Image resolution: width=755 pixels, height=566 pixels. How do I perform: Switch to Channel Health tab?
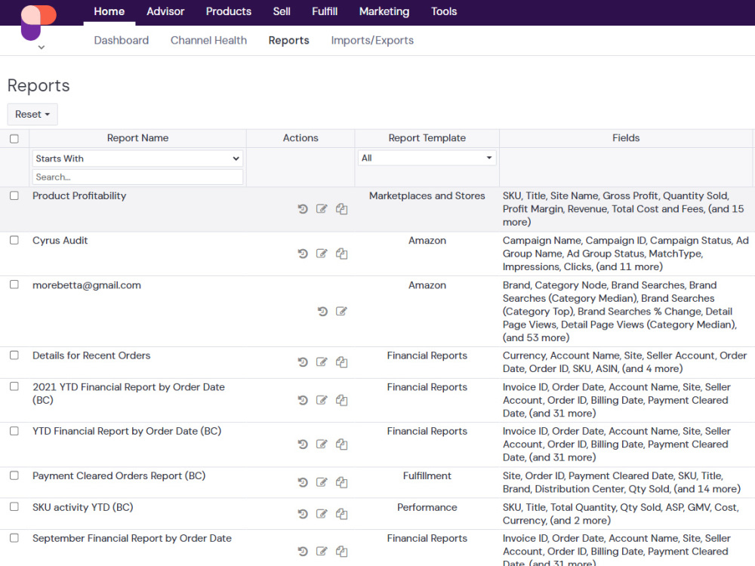click(x=208, y=41)
